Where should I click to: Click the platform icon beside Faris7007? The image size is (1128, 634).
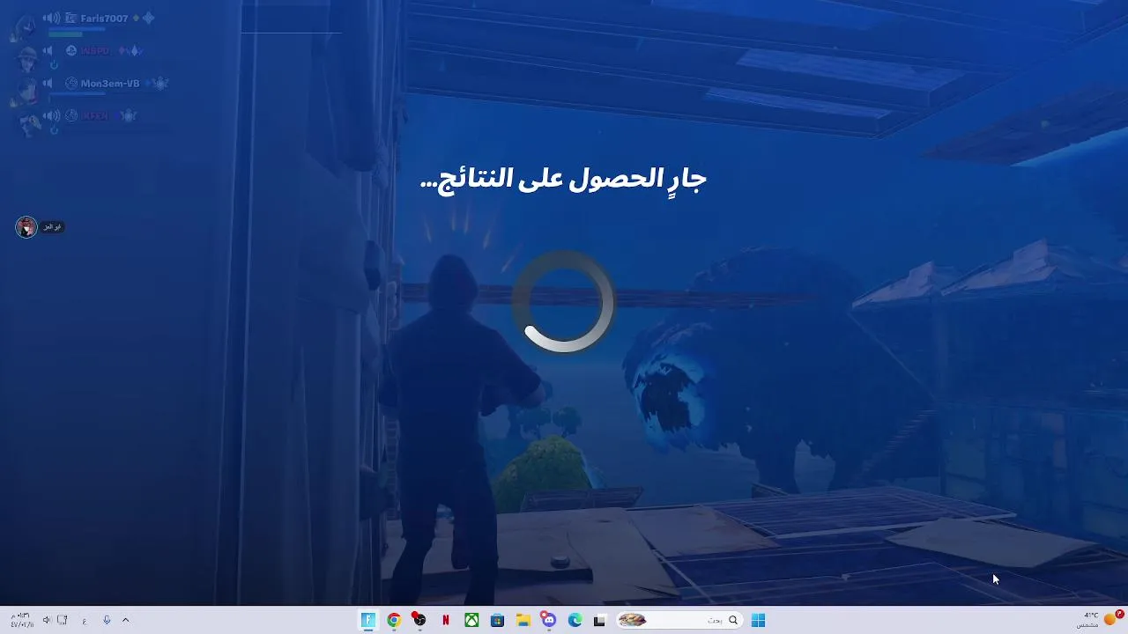[71, 18]
